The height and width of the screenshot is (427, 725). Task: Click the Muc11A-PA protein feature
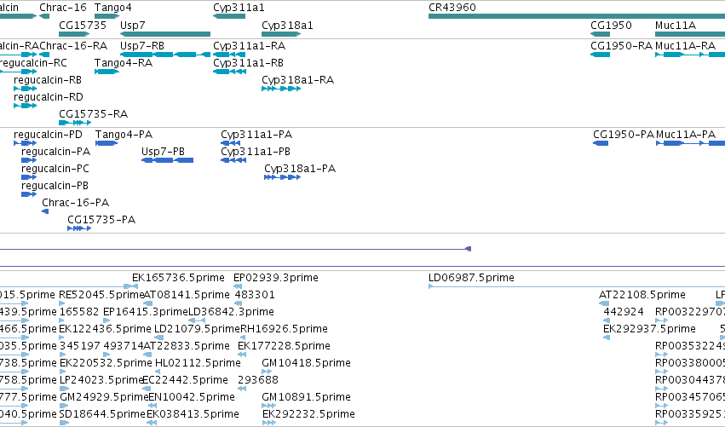[x=690, y=143]
